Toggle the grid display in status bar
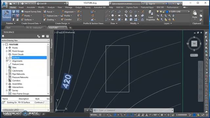210x118 pixels. pos(100,115)
